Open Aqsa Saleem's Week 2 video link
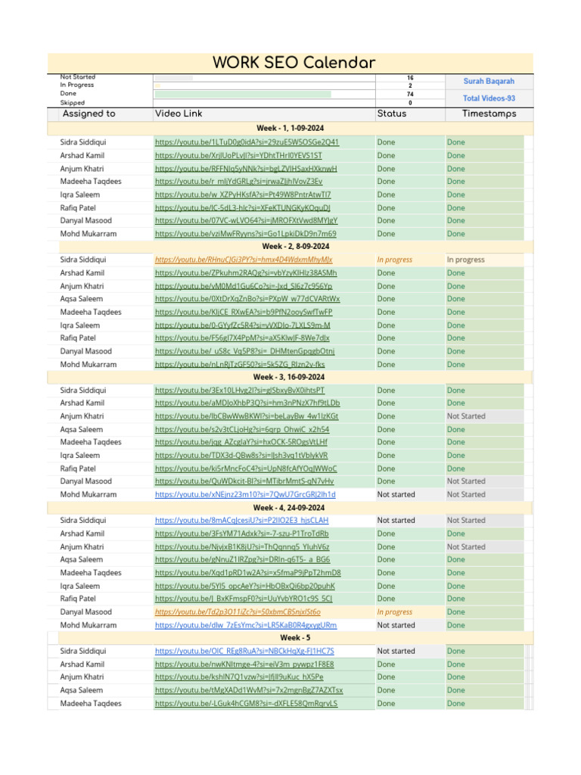The width and height of the screenshot is (581, 775). pos(247,299)
